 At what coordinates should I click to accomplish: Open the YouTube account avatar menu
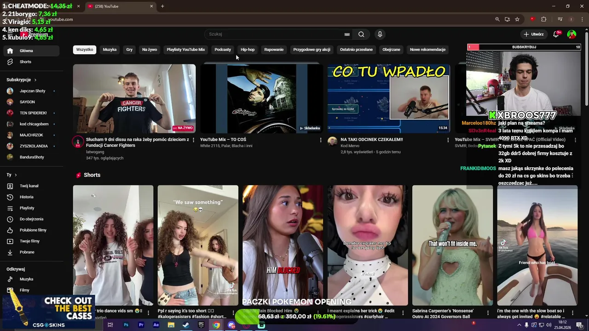pos(572,34)
